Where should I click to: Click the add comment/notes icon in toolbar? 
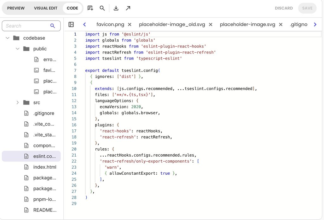(x=90, y=8)
